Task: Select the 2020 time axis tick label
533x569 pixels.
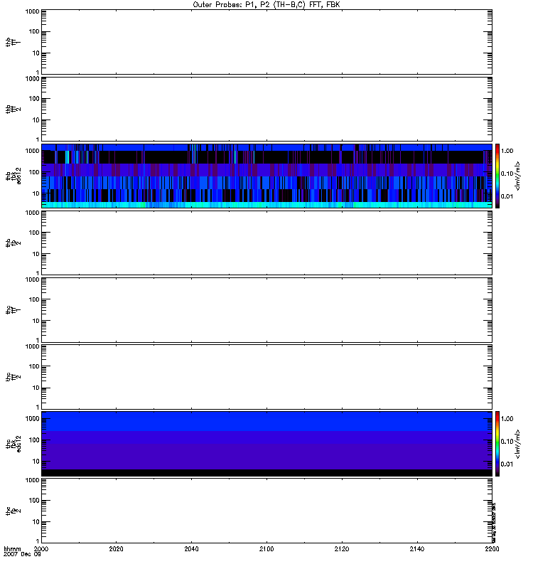Action: [117, 550]
